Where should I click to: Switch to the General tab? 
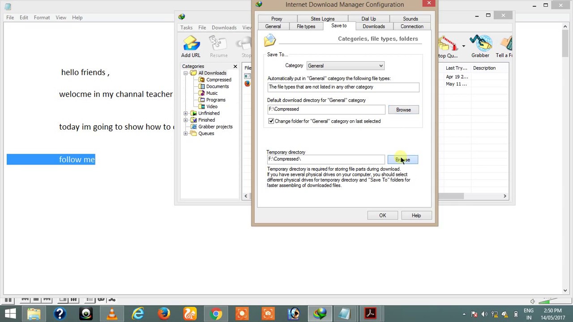click(273, 26)
